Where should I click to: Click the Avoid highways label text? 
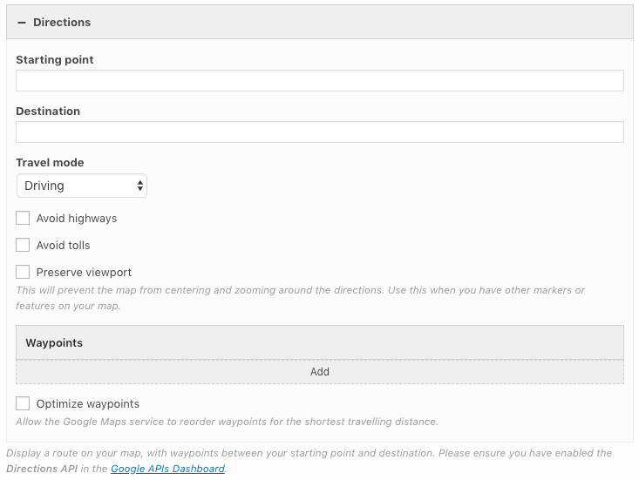(x=77, y=218)
